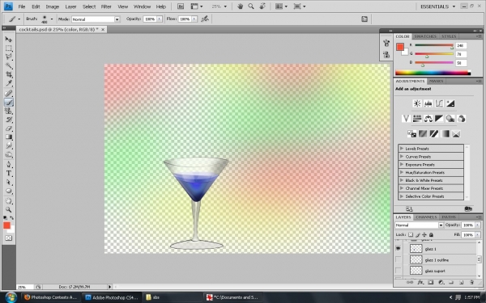Add a Curves adjustment

click(439, 103)
